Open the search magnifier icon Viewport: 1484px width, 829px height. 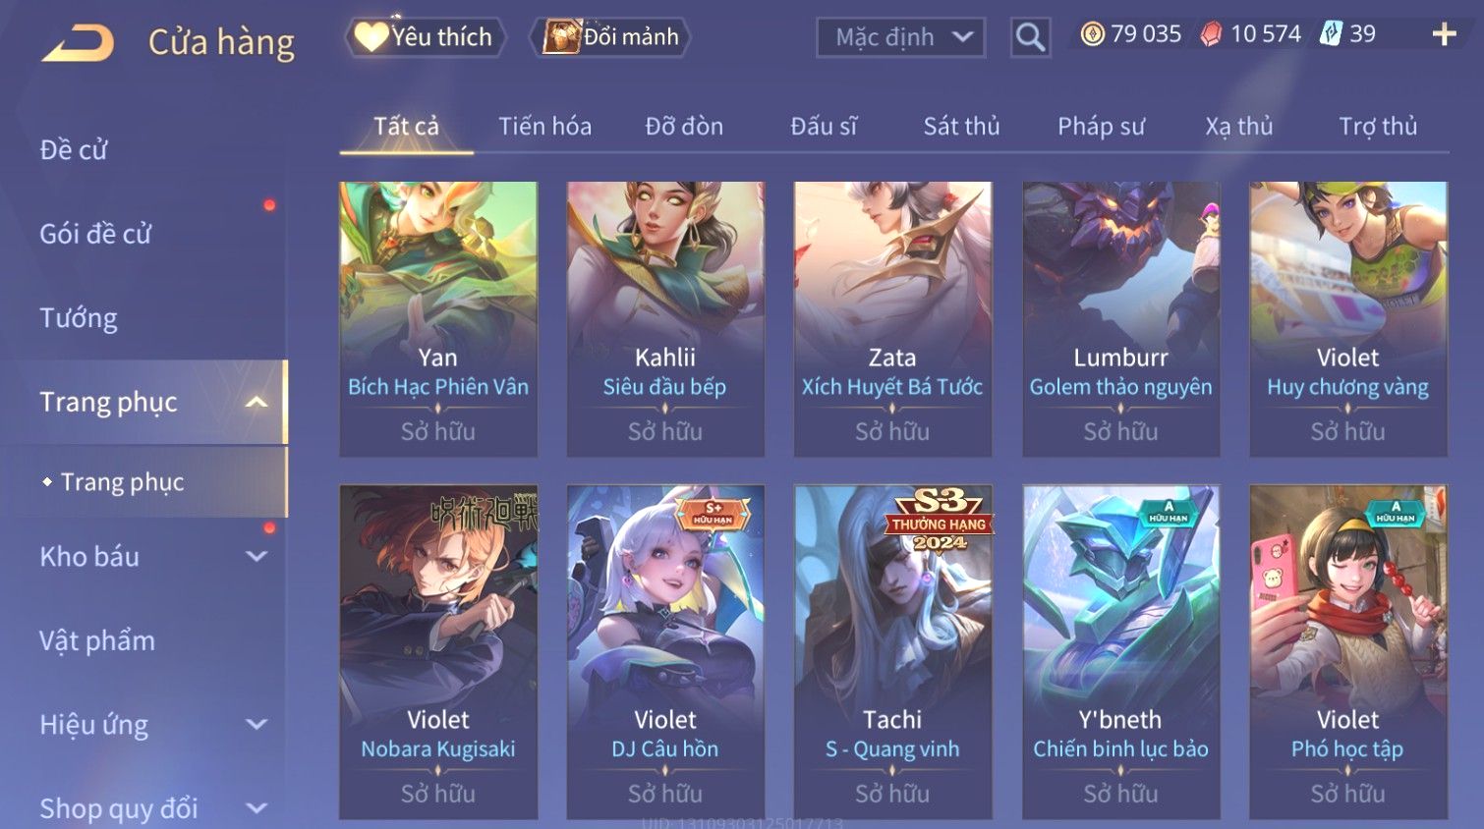(1030, 37)
